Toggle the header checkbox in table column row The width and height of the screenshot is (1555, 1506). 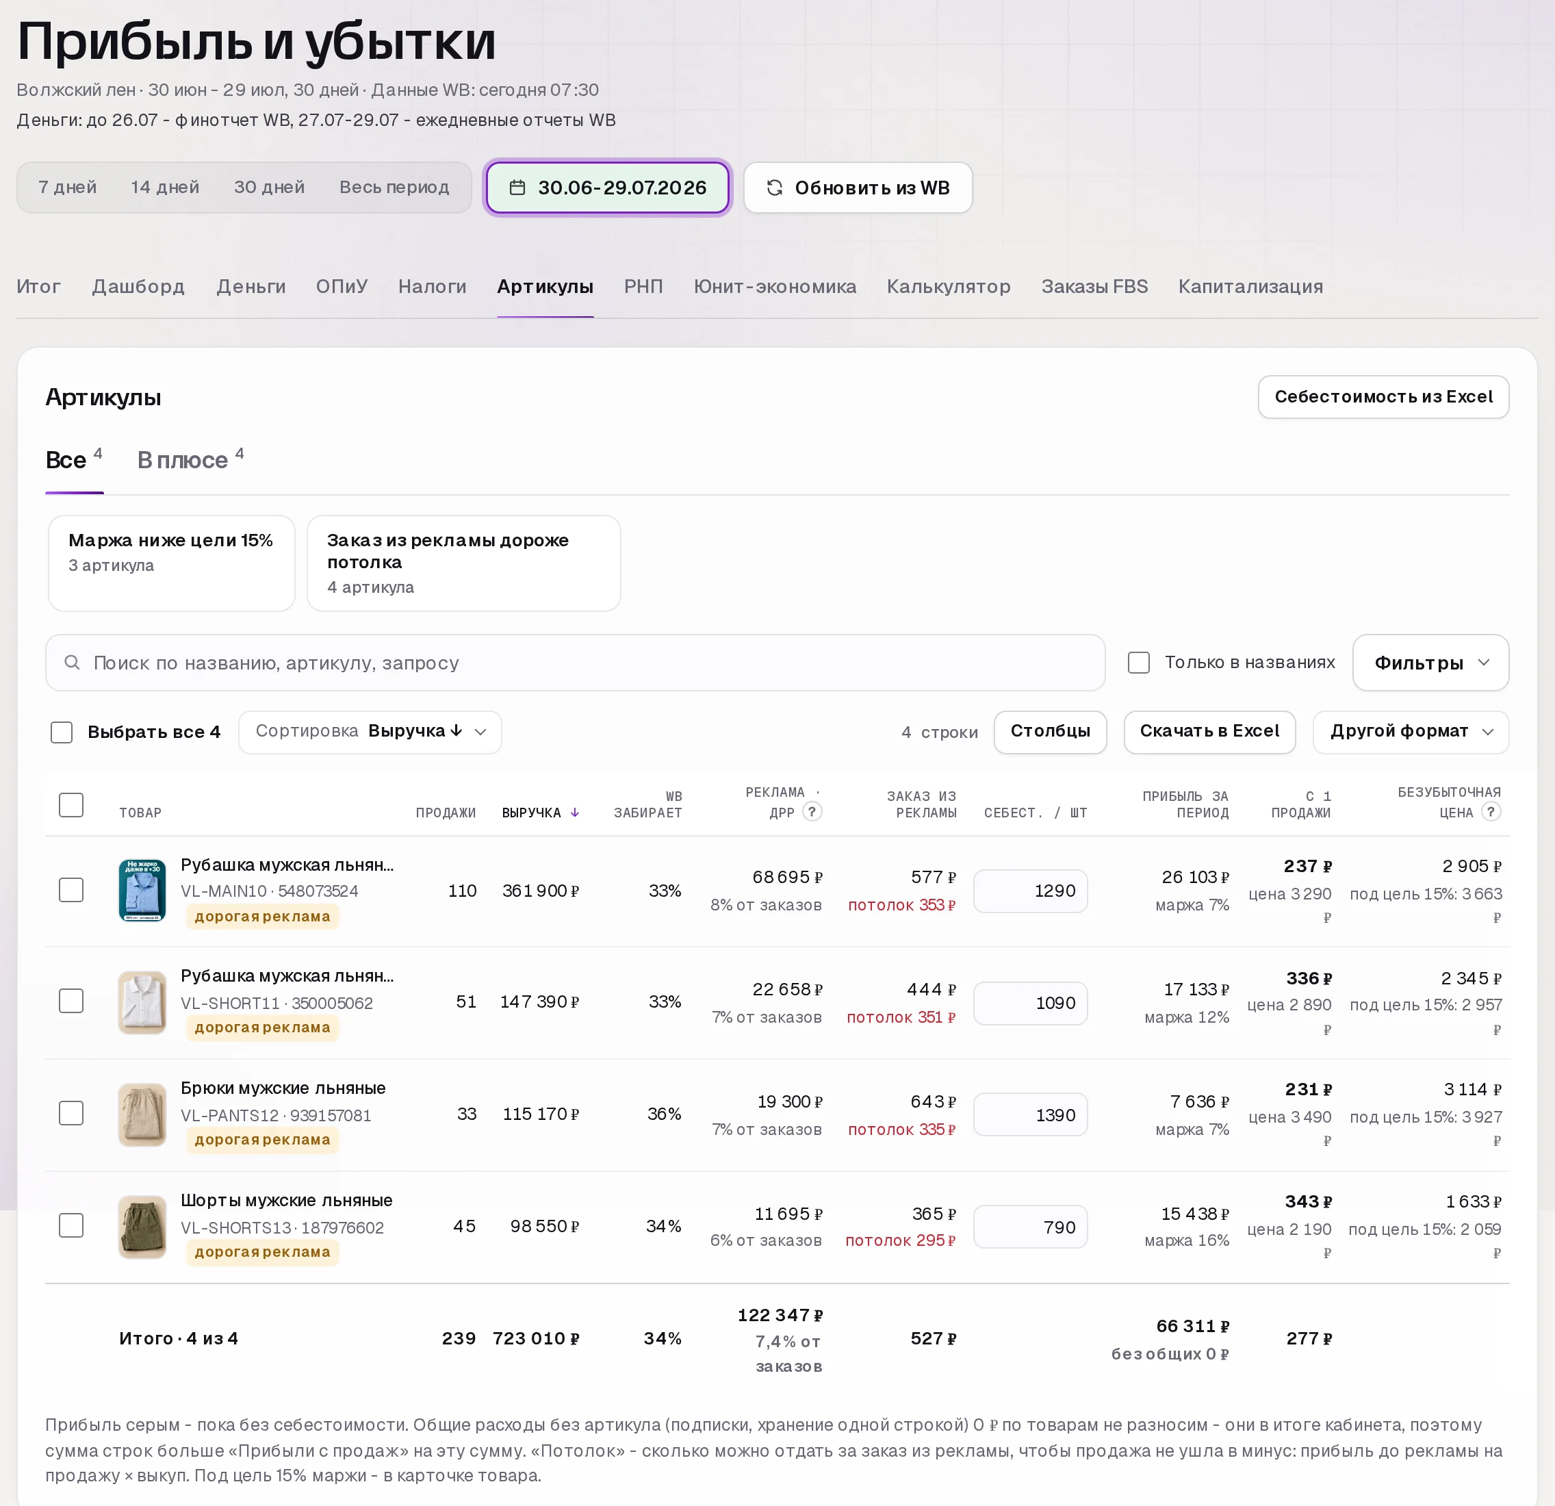[71, 804]
